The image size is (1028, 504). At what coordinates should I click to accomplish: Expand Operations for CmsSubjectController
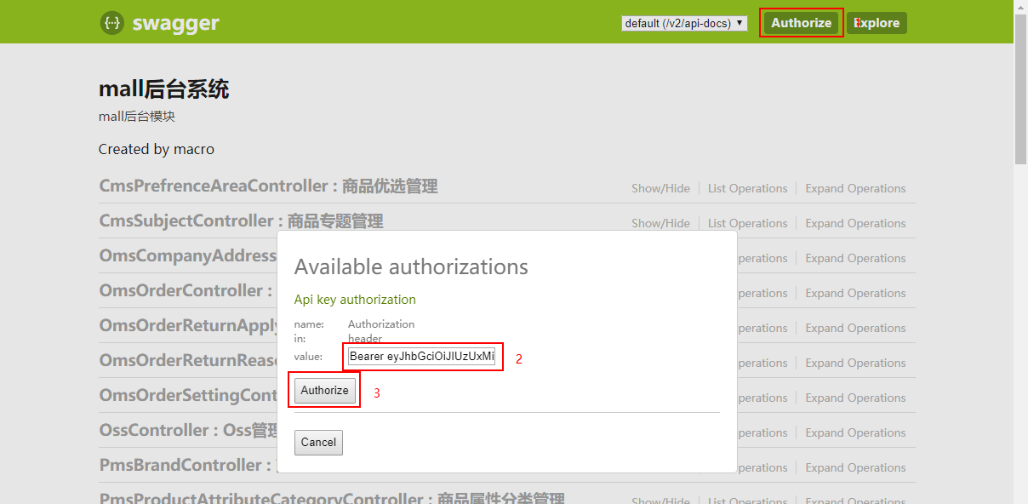tap(855, 223)
